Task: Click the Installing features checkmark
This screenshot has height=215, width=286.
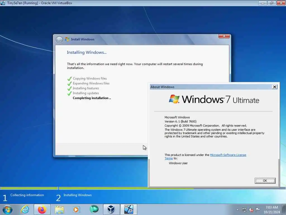Action: tap(69, 88)
